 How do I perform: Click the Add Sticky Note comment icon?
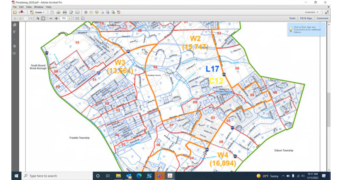tap(91, 12)
